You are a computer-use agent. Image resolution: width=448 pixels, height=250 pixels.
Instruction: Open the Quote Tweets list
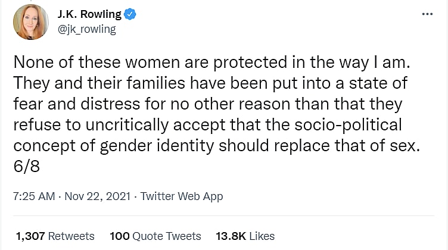tap(167, 236)
